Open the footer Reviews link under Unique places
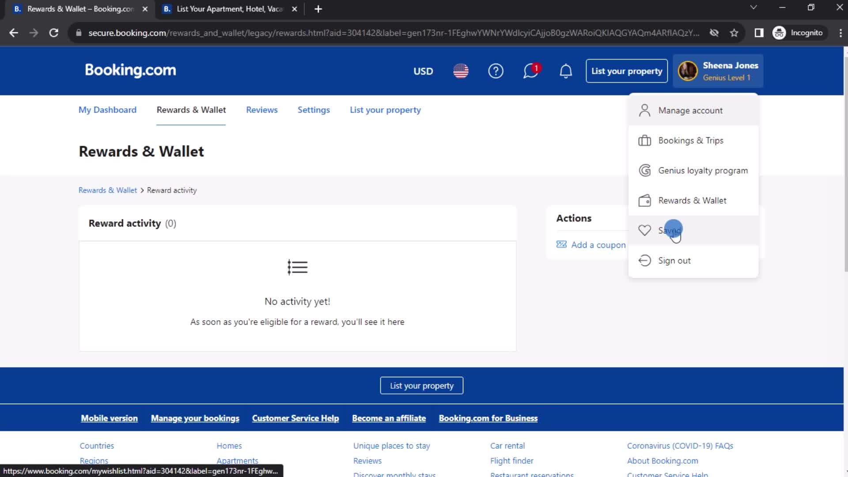The image size is (848, 477). (367, 461)
